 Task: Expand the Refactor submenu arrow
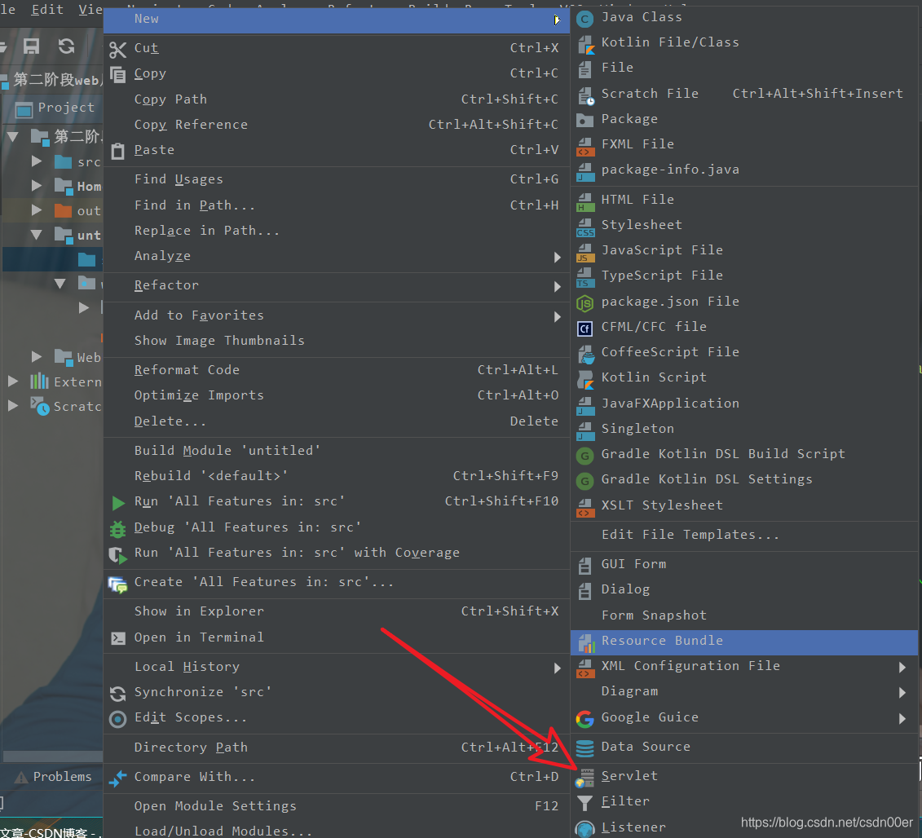[557, 286]
